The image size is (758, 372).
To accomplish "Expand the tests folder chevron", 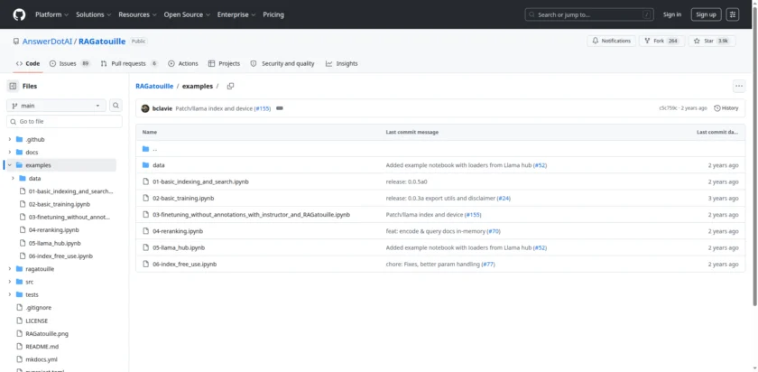I will pyautogui.click(x=9, y=294).
